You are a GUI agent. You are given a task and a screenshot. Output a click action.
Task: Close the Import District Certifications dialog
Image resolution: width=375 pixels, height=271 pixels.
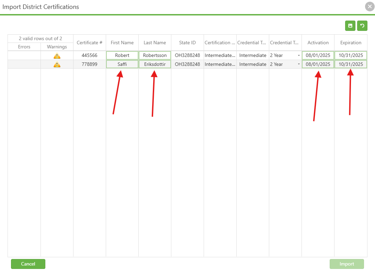(370, 7)
